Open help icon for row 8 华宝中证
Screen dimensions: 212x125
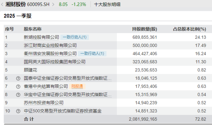[x=18, y=95]
